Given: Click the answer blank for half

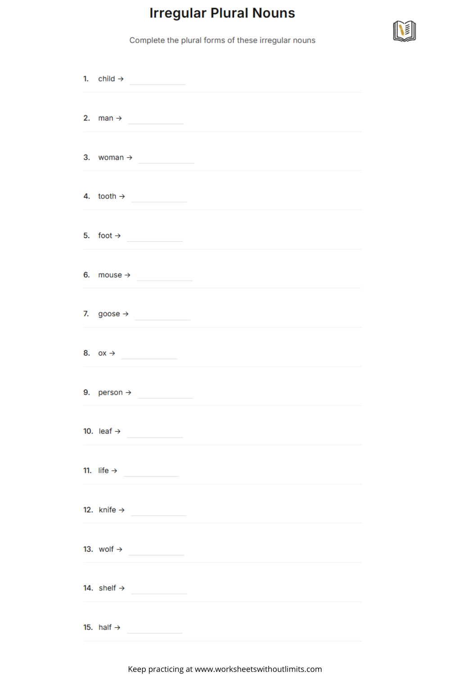Looking at the screenshot, I should click(x=154, y=628).
